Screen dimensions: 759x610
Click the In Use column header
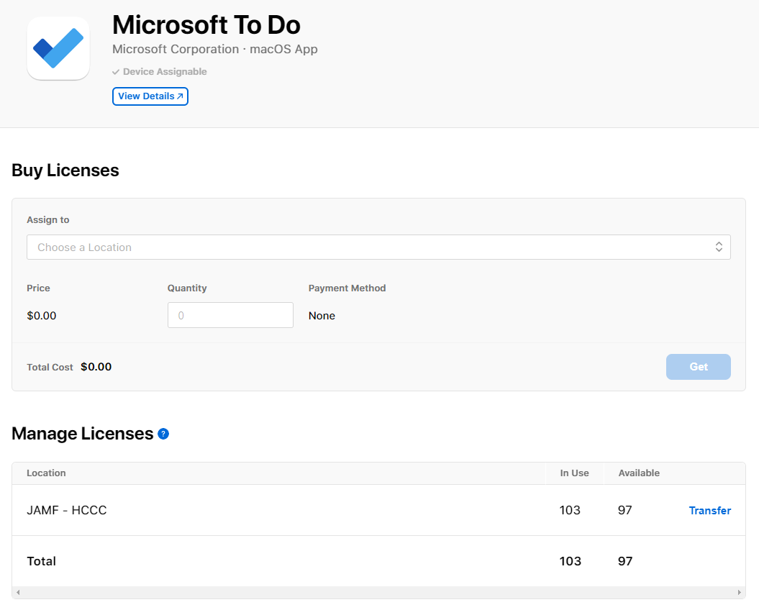coord(575,473)
